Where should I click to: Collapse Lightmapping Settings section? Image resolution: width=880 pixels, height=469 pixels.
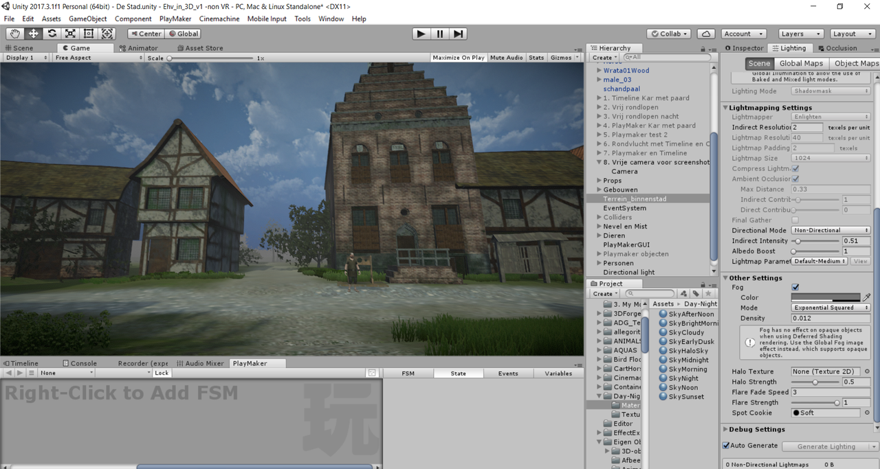click(725, 107)
